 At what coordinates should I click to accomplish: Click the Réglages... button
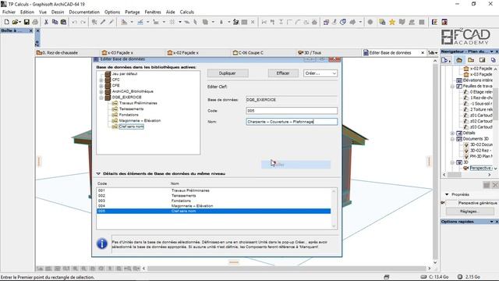(470, 212)
